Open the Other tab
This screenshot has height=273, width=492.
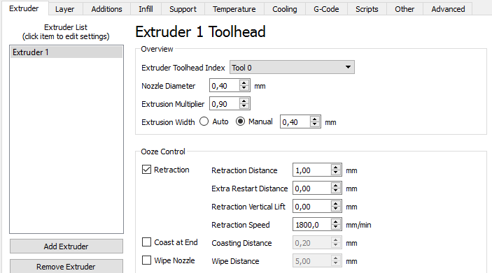pos(405,9)
